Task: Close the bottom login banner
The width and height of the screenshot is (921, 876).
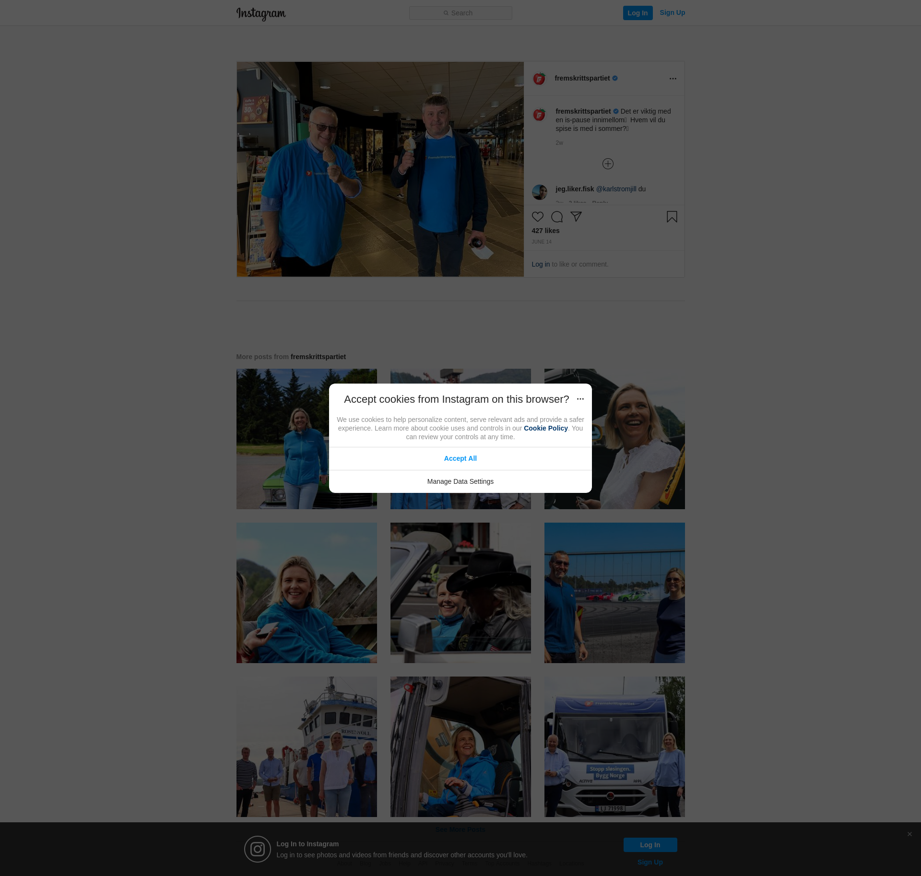Action: (x=909, y=834)
